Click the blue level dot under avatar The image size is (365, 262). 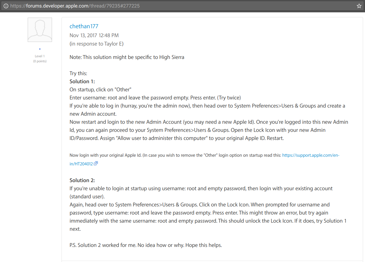click(40, 49)
